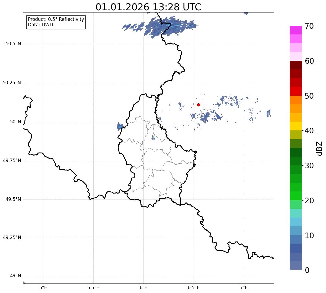Click the 49°N latitude label
Viewport: 326px width, 293px height.
coord(15,276)
